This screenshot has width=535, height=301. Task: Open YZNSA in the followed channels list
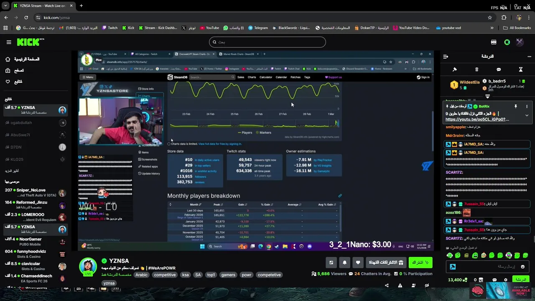[x=35, y=110]
